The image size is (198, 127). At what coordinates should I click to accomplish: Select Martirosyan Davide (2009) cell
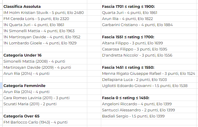tap(45, 67)
